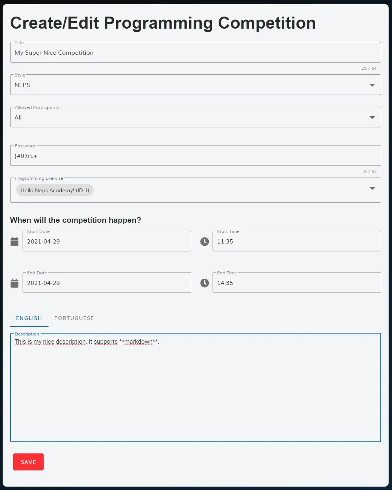Viewport: 392px width, 490px height.
Task: Click the Start Time clock icon
Action: (205, 242)
